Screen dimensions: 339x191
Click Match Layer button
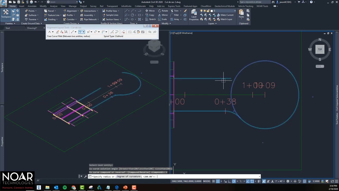(224, 19)
